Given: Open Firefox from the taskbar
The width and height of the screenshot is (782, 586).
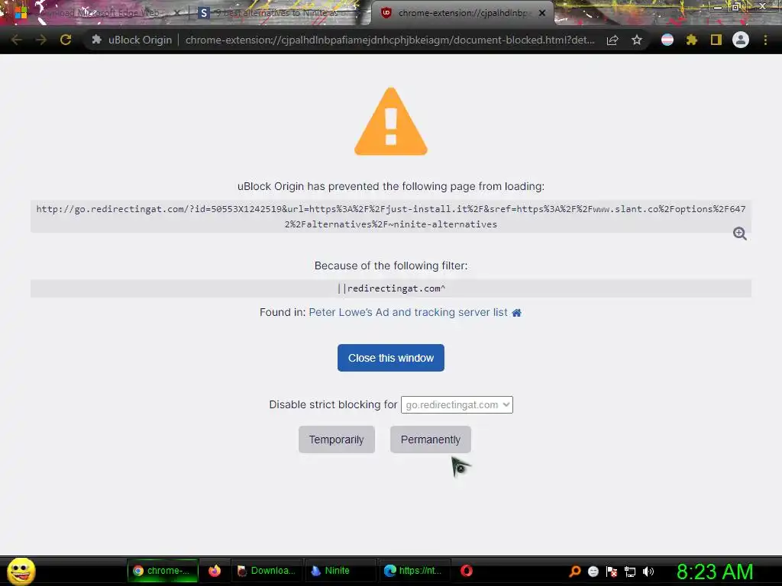Looking at the screenshot, I should point(215,571).
